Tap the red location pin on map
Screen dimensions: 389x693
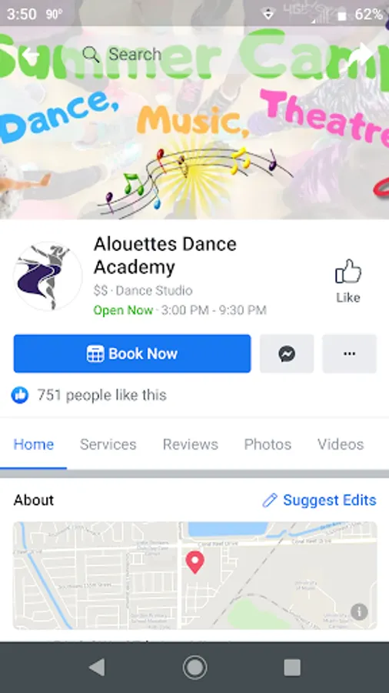pyautogui.click(x=194, y=562)
